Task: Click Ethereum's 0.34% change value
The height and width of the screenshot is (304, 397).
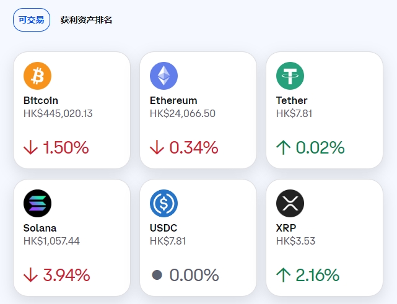Action: (x=193, y=147)
